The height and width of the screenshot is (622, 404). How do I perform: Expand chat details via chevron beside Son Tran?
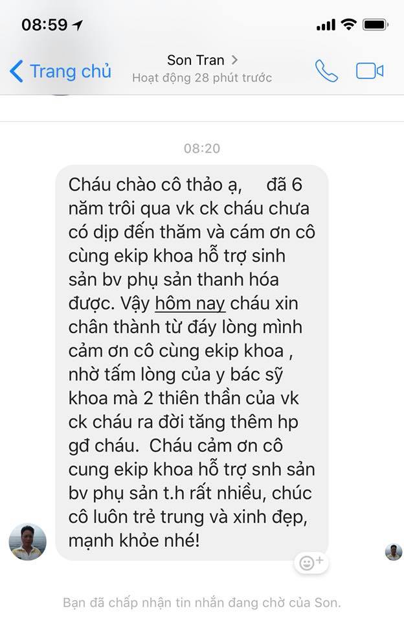coord(234,60)
